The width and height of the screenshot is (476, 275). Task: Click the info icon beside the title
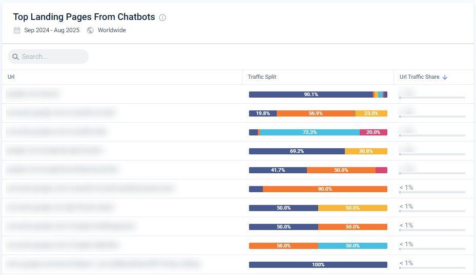162,17
